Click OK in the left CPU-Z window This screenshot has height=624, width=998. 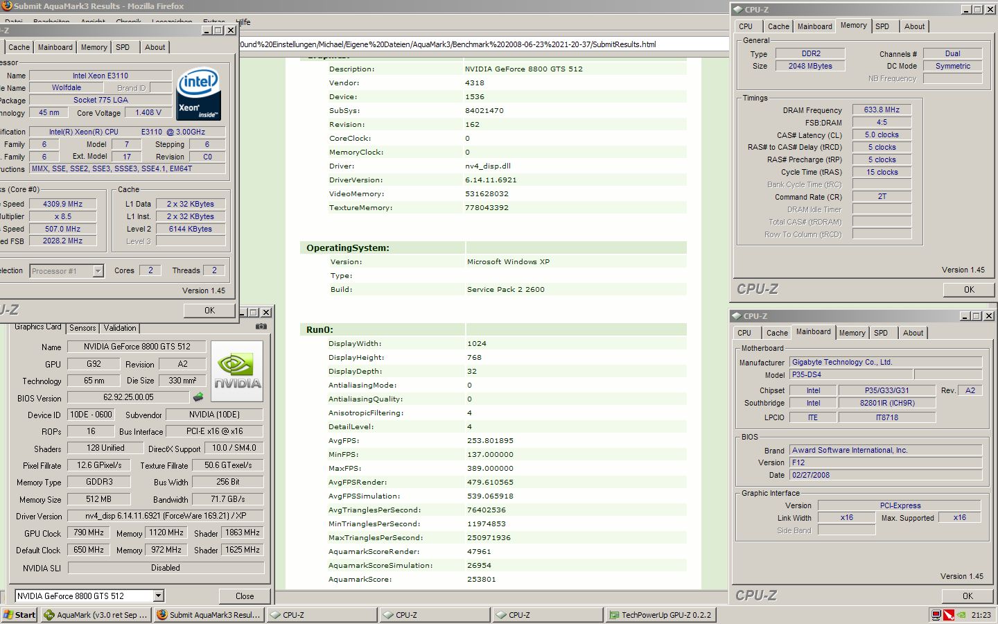click(x=209, y=311)
